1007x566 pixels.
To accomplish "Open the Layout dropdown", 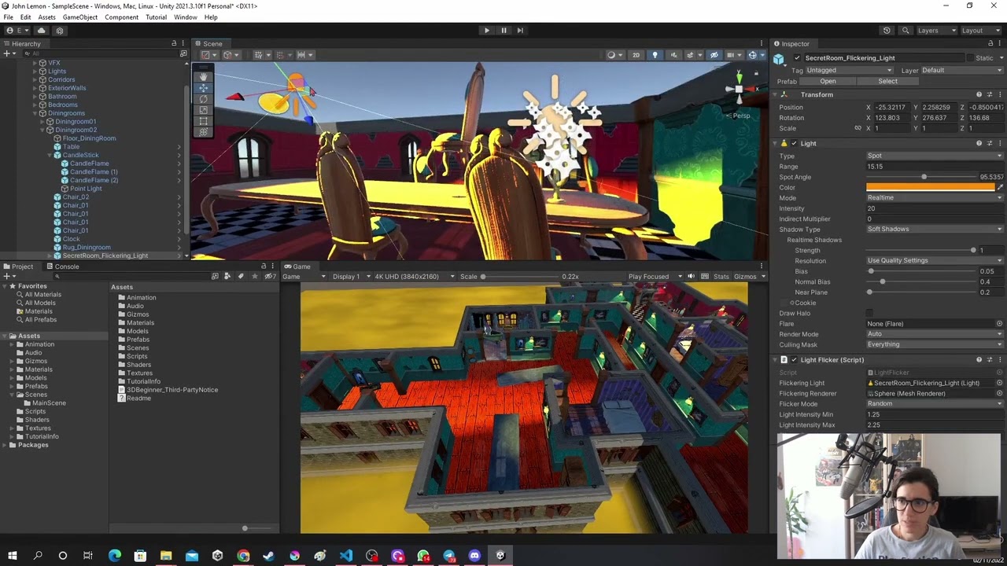I will coord(981,31).
